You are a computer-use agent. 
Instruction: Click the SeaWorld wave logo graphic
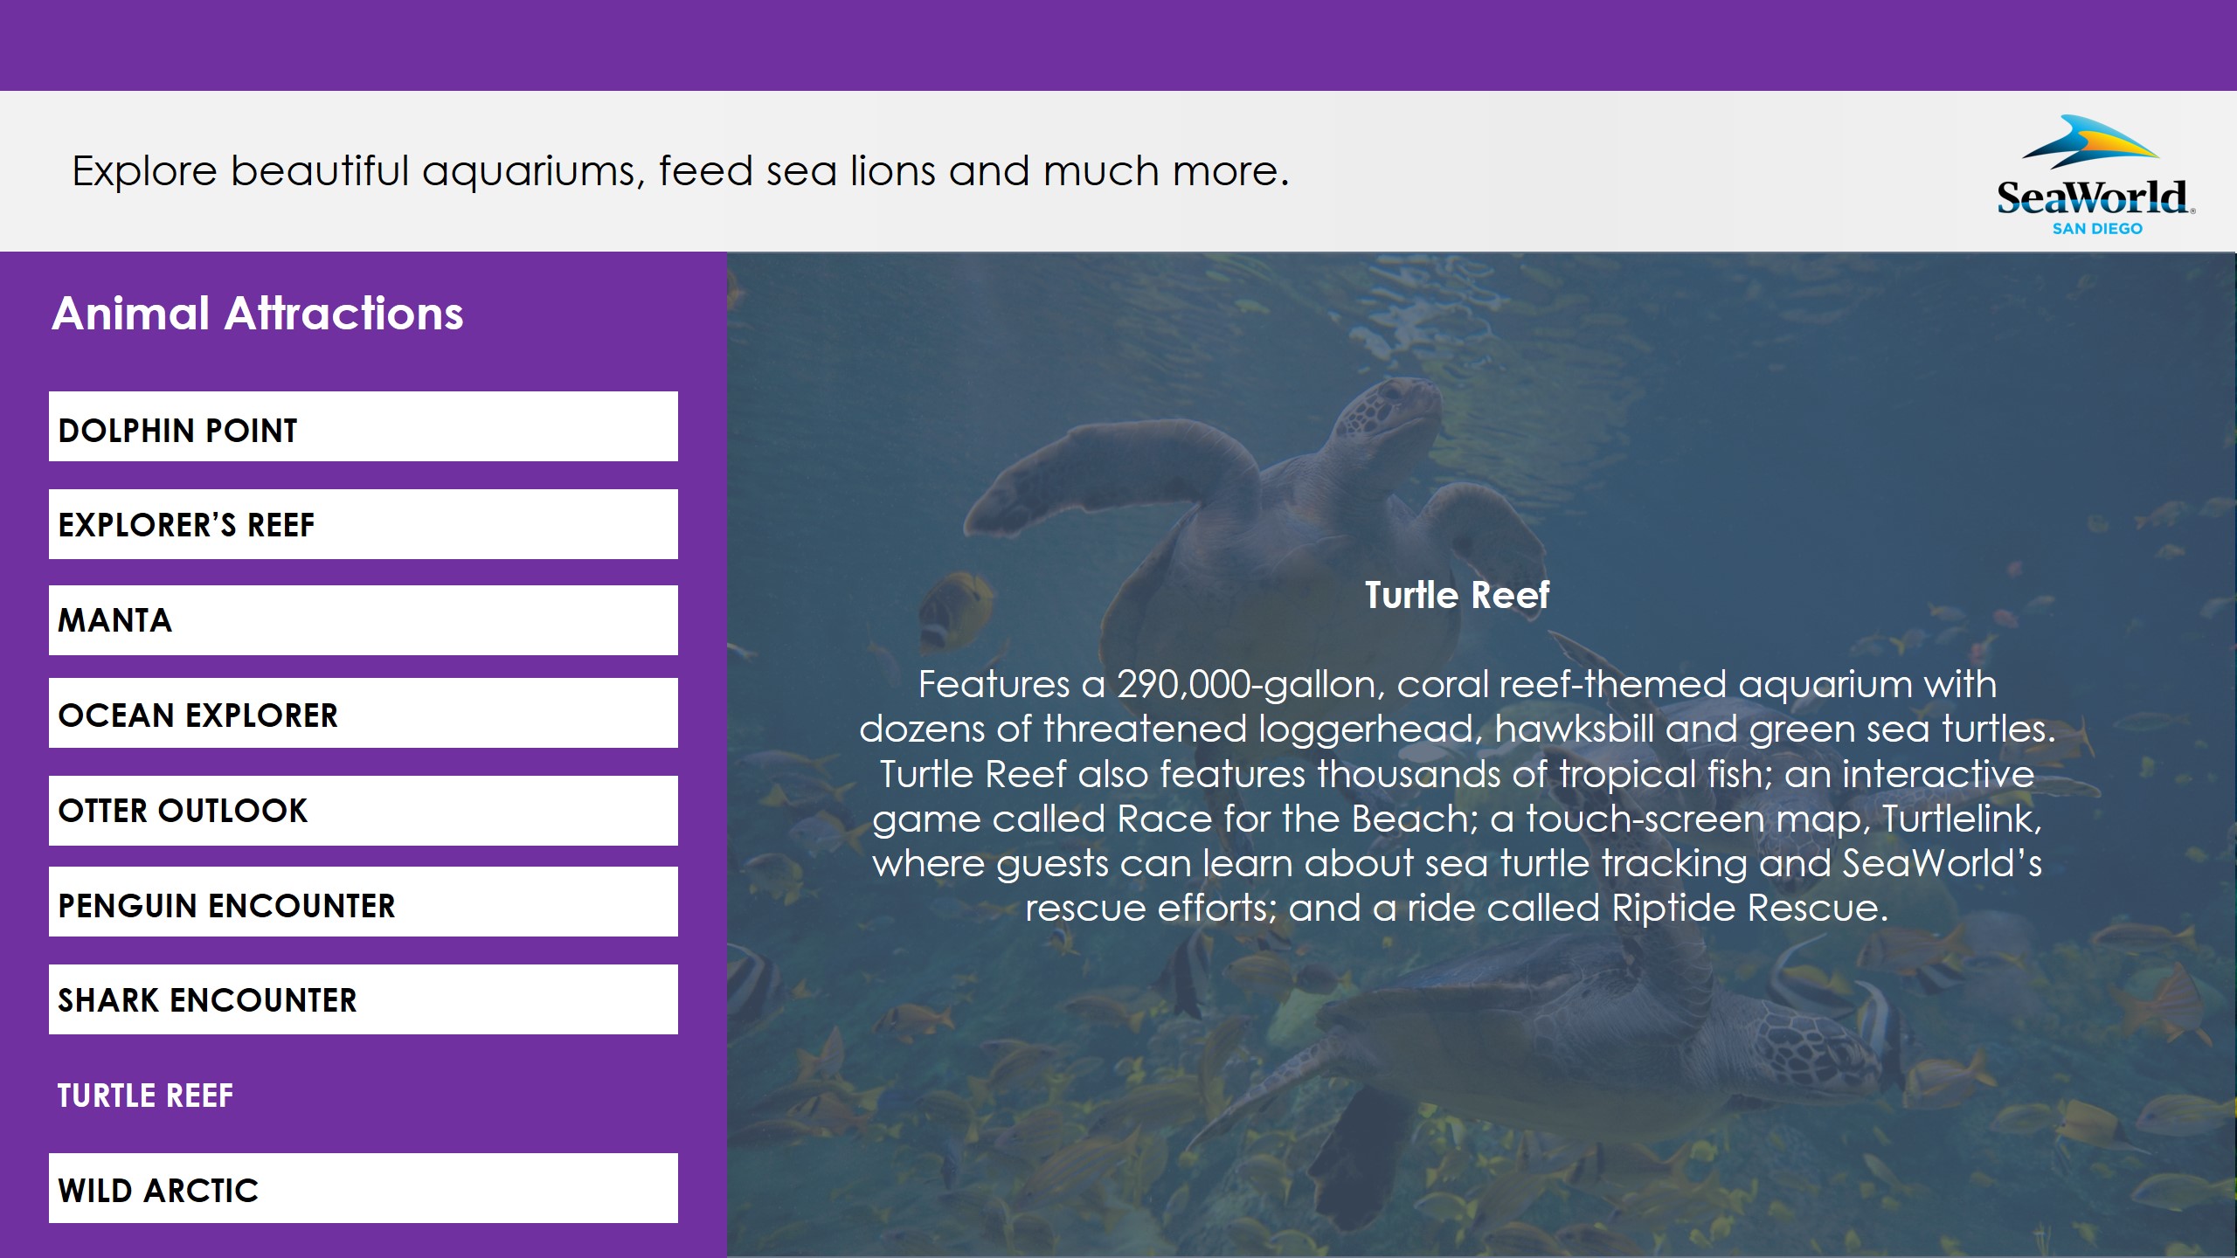(x=2090, y=143)
